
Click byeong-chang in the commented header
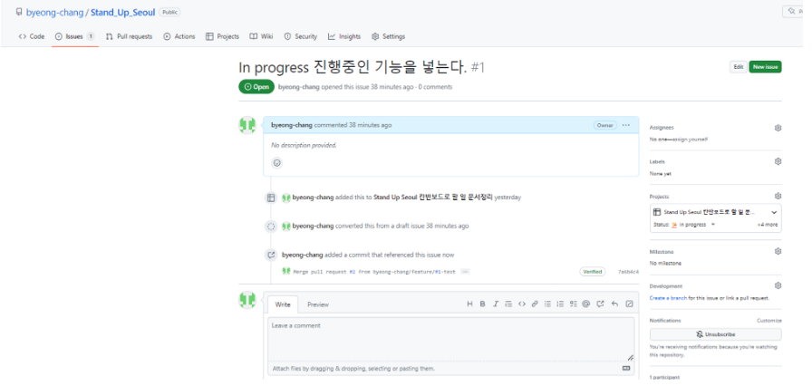[x=292, y=125]
